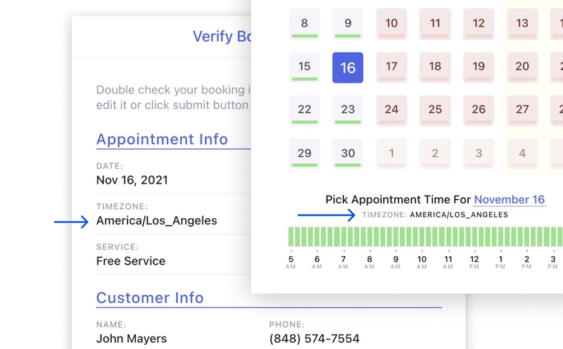Click the highlighted day 16

click(x=348, y=68)
